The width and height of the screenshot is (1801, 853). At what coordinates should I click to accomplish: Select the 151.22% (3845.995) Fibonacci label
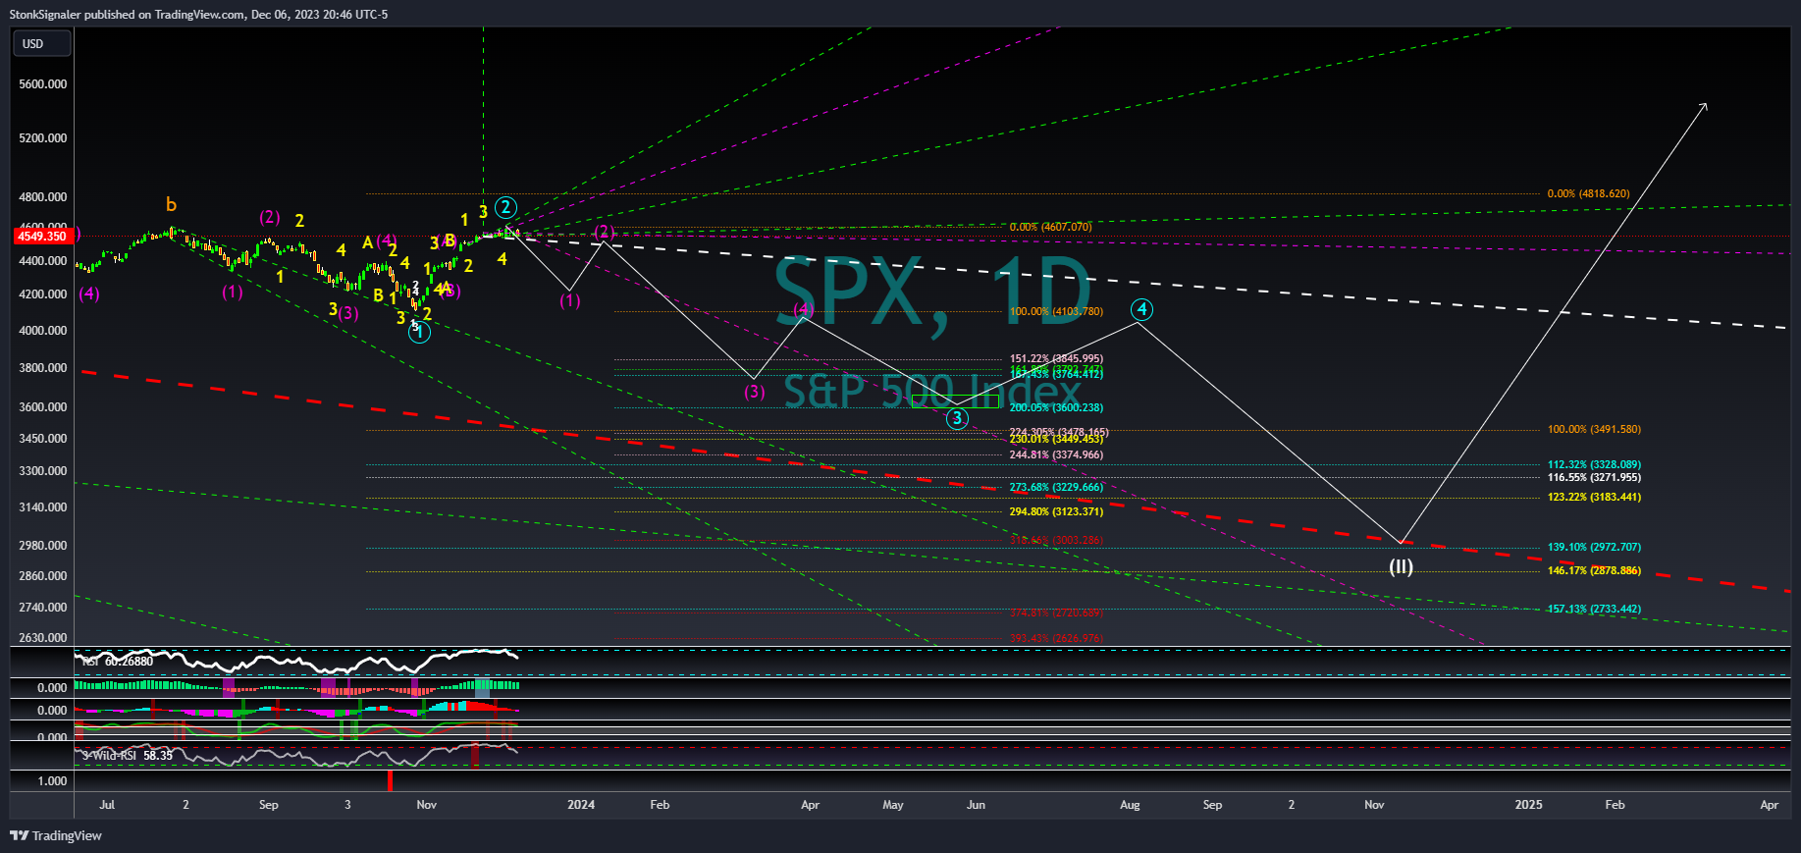click(1056, 359)
